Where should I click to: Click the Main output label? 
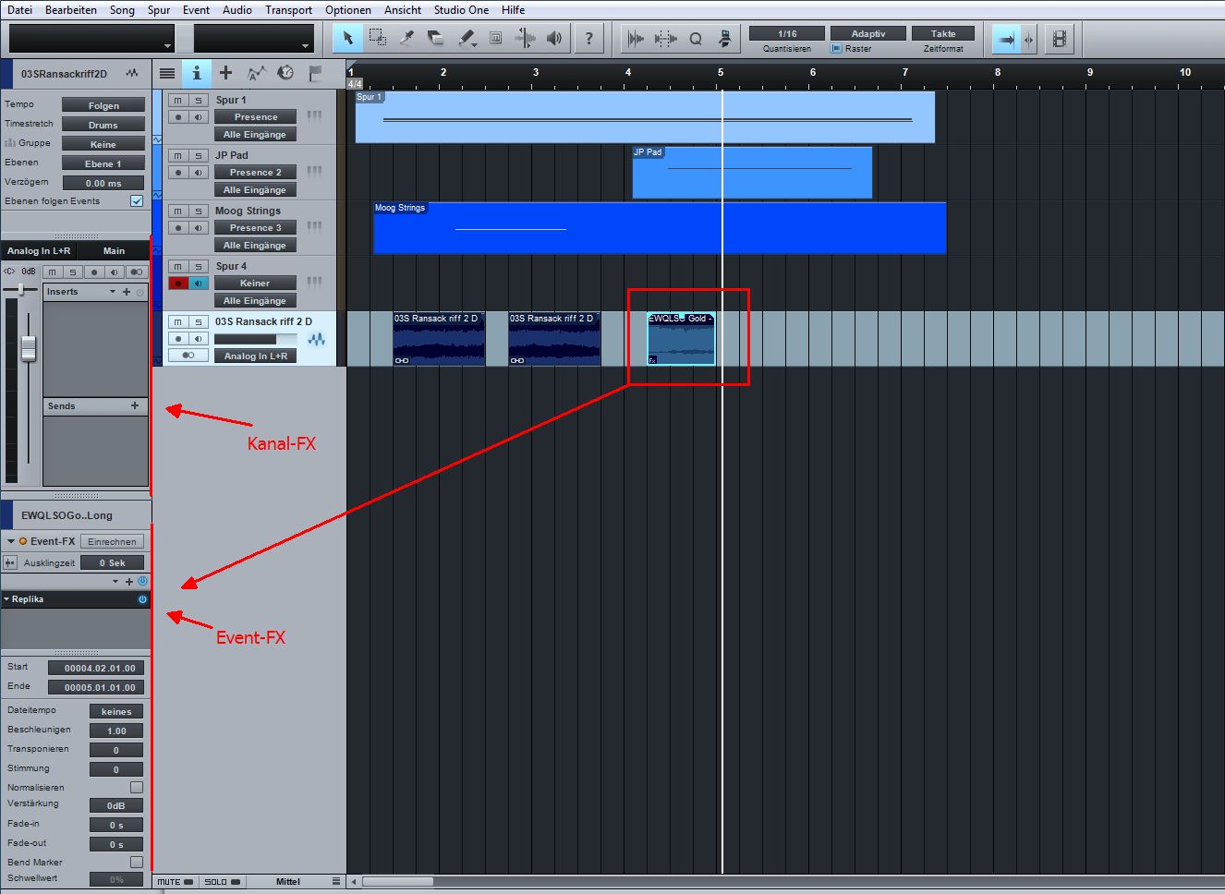tap(114, 250)
